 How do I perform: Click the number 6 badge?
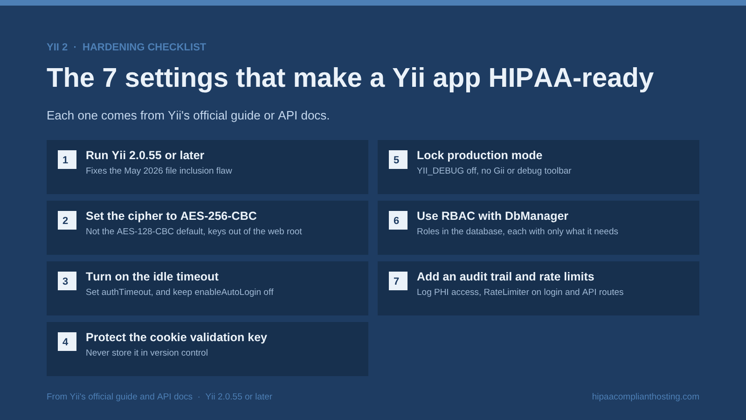point(398,220)
